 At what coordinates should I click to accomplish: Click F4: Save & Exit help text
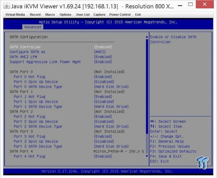[166, 156]
